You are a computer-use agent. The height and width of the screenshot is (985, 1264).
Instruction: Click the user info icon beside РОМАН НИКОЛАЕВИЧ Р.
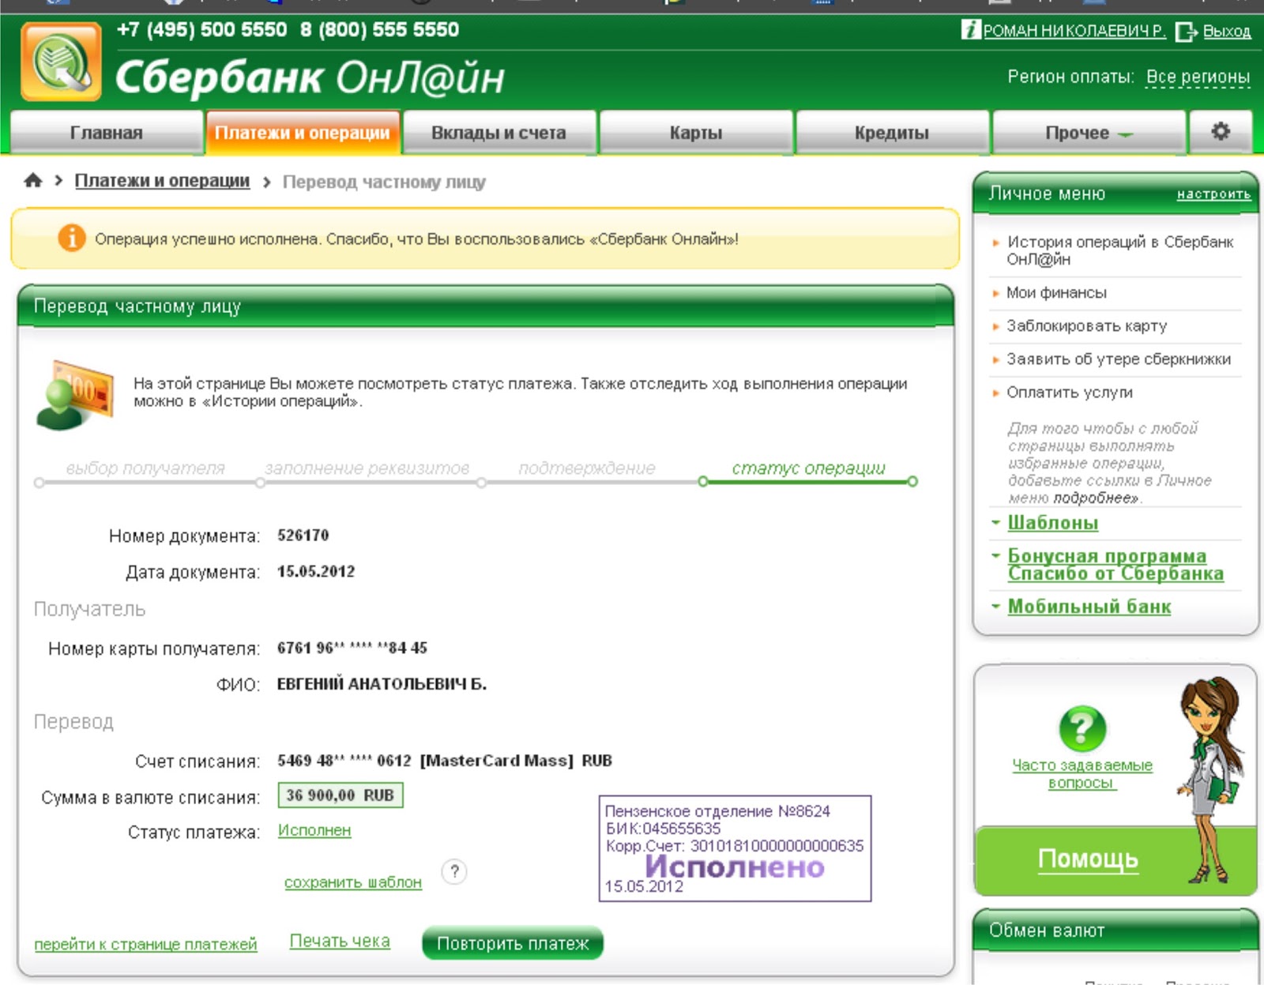[971, 30]
